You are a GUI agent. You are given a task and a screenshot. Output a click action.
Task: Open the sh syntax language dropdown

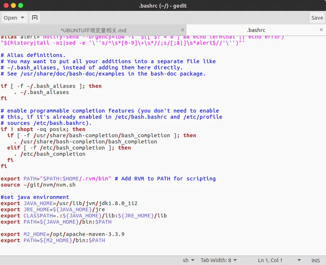point(189,260)
